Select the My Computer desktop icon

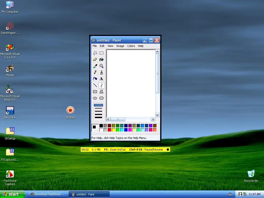[10, 7]
